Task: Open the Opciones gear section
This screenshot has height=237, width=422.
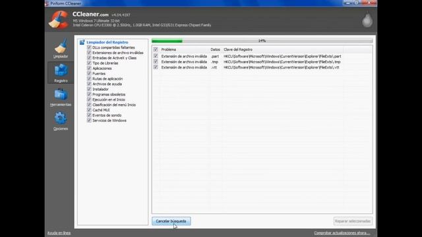Action: coord(61,121)
